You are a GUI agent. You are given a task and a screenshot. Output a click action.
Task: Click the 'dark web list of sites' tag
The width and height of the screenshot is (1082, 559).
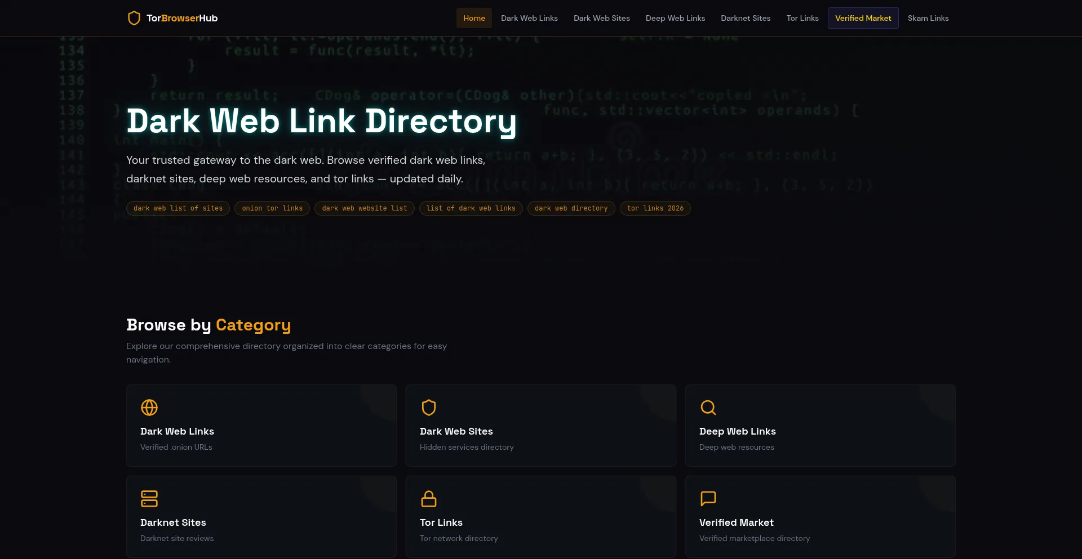pyautogui.click(x=178, y=208)
